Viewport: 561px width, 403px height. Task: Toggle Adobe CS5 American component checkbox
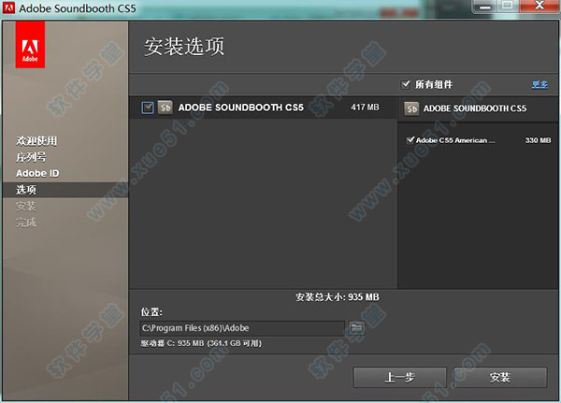[x=410, y=140]
